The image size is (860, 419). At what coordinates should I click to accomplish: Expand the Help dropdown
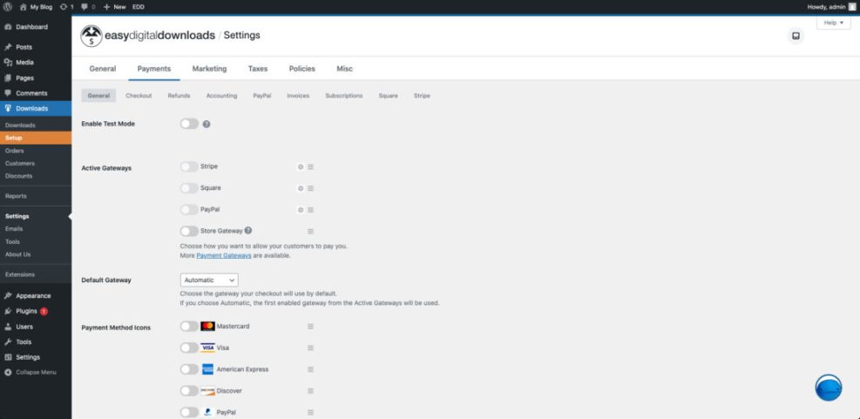(834, 23)
